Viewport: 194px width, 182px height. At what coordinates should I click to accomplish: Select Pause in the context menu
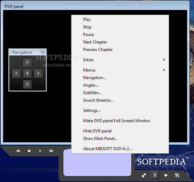(125, 35)
